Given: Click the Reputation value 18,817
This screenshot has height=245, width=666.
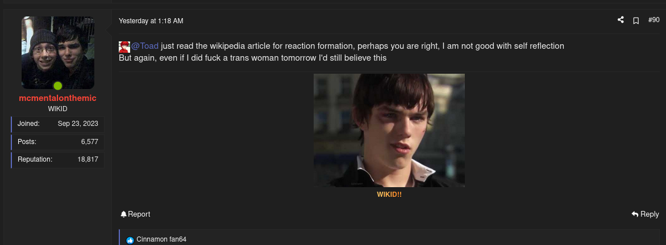Looking at the screenshot, I should point(88,159).
